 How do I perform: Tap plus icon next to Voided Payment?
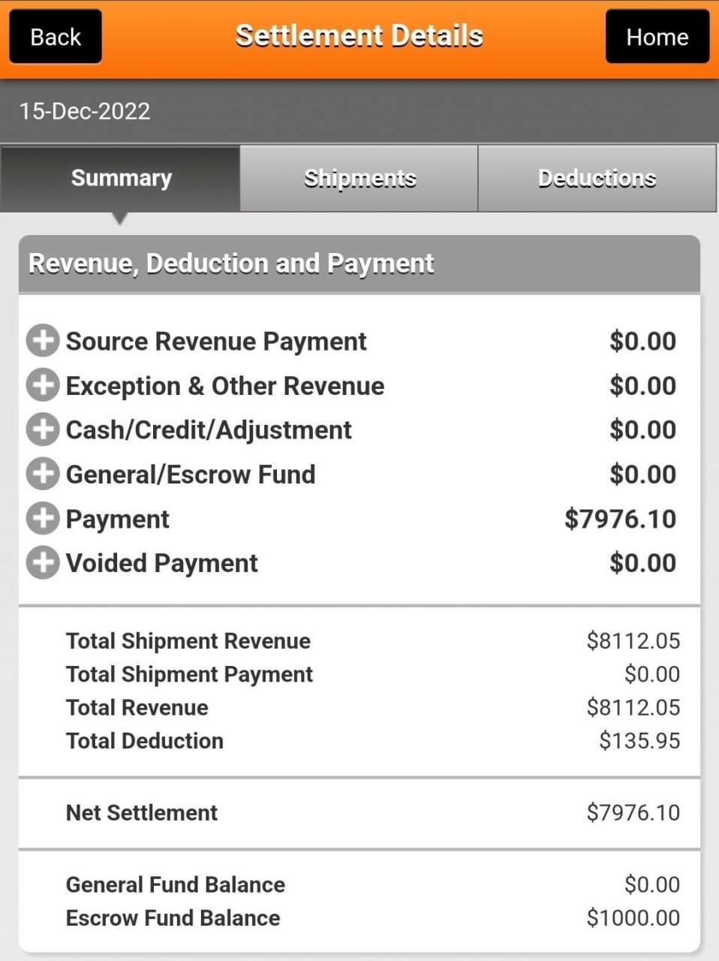pyautogui.click(x=43, y=562)
